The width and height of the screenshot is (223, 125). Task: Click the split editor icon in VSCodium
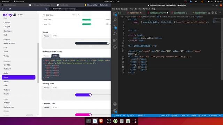[216, 13]
